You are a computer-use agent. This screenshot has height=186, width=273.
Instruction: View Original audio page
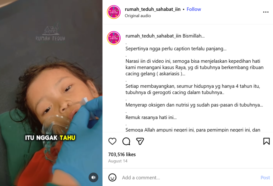pos(138,16)
